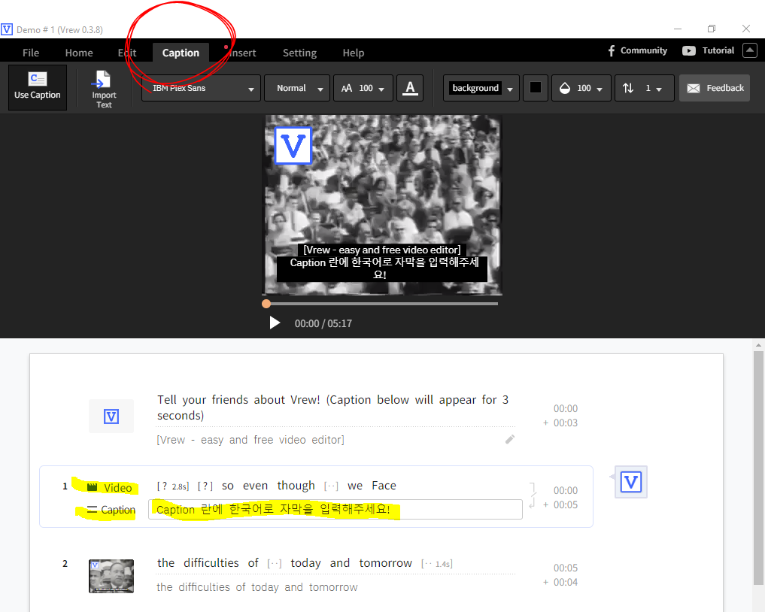765x612 pixels.
Task: Click the 00:00 / 05:17 time display
Action: point(323,323)
